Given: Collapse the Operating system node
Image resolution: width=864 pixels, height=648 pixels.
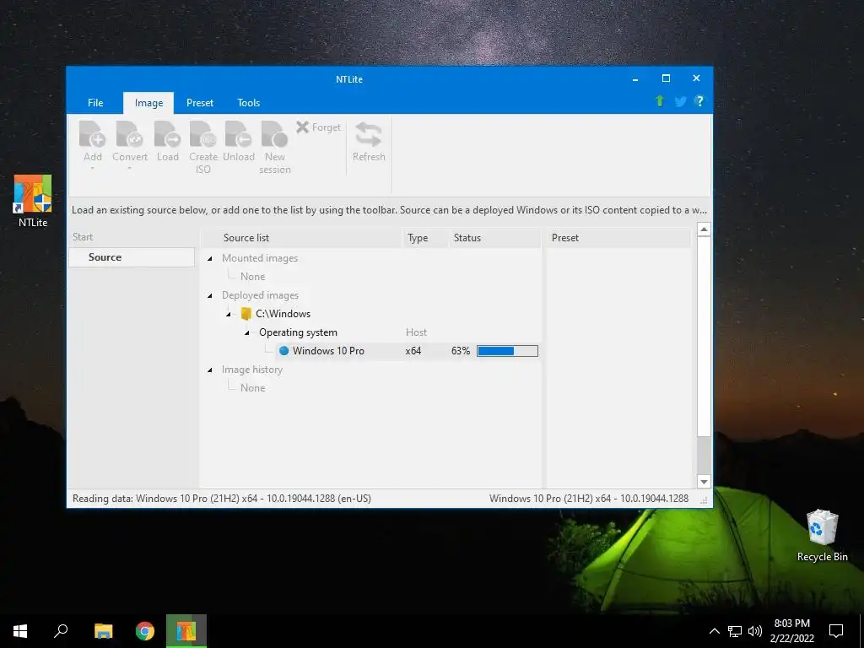Looking at the screenshot, I should click(x=247, y=332).
